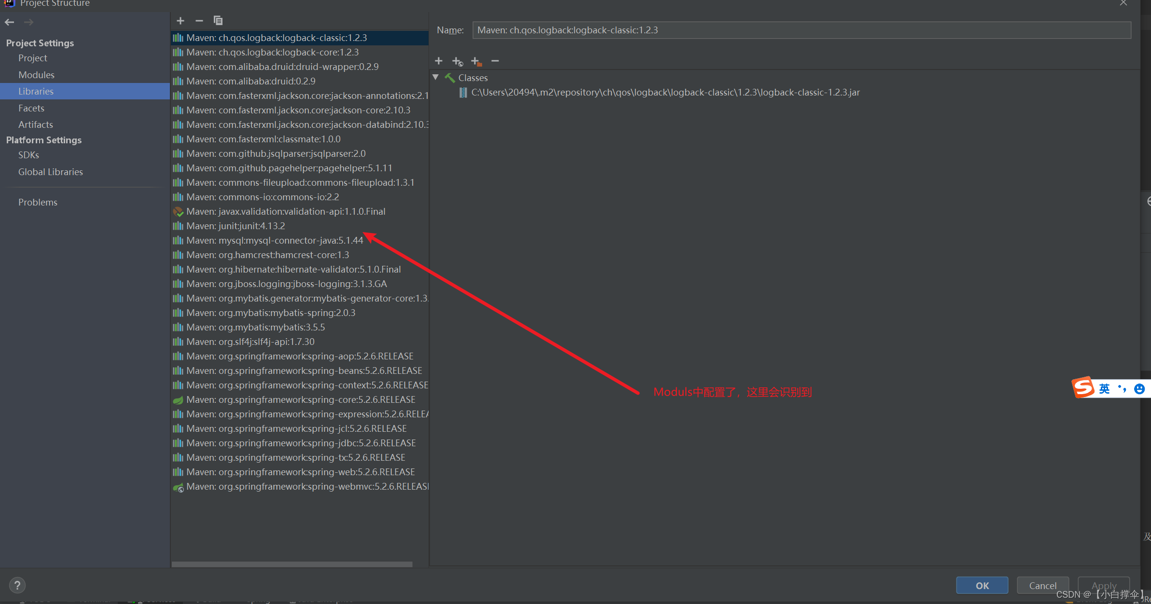
Task: Select Maven: com.alibaba:druid:0.2.9 library
Action: 299,81
